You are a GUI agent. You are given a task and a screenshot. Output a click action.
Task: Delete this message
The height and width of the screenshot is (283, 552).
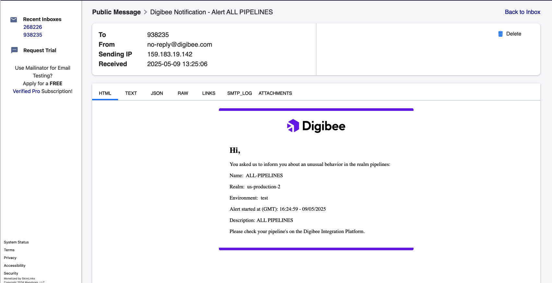tap(513, 34)
